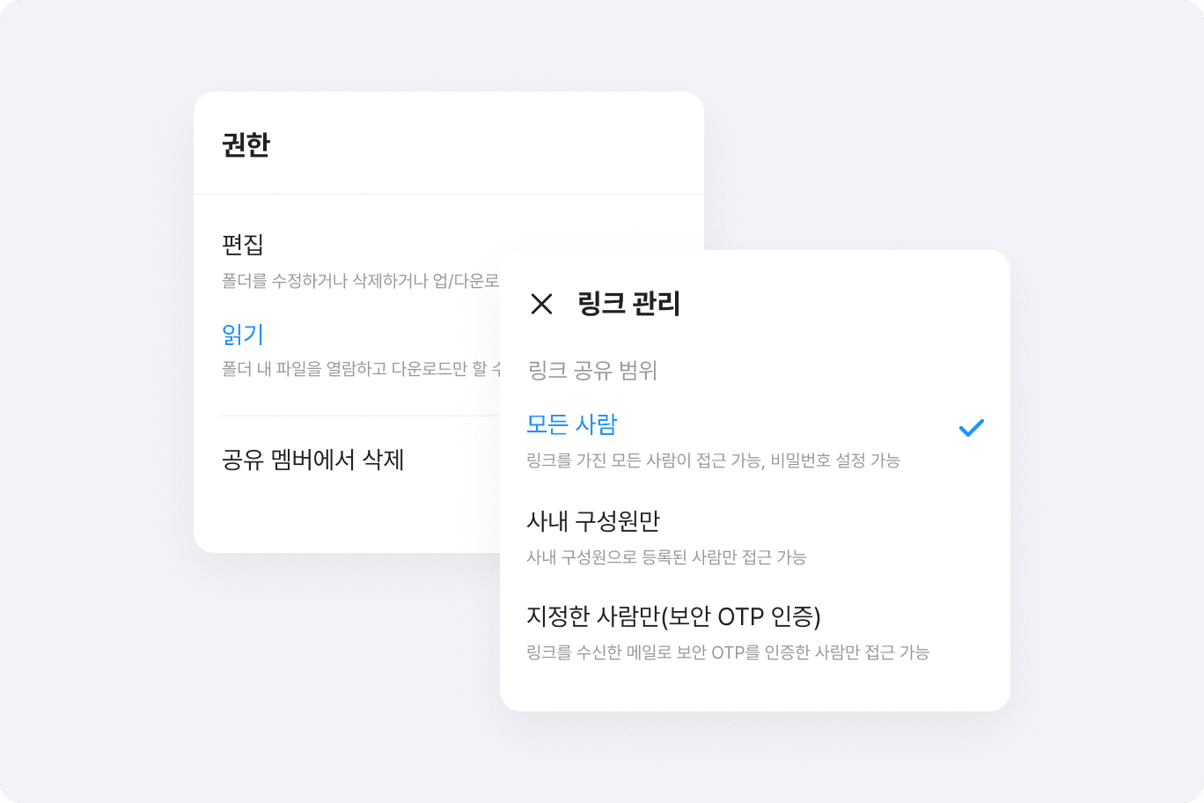Click 공유 멤버에서 삭제
Screen dimensions: 1204x803
(x=312, y=460)
